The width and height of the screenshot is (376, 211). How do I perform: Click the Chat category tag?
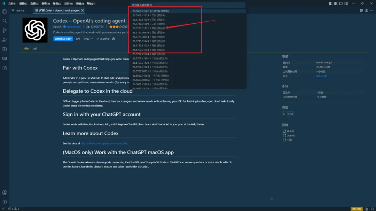coord(291,114)
